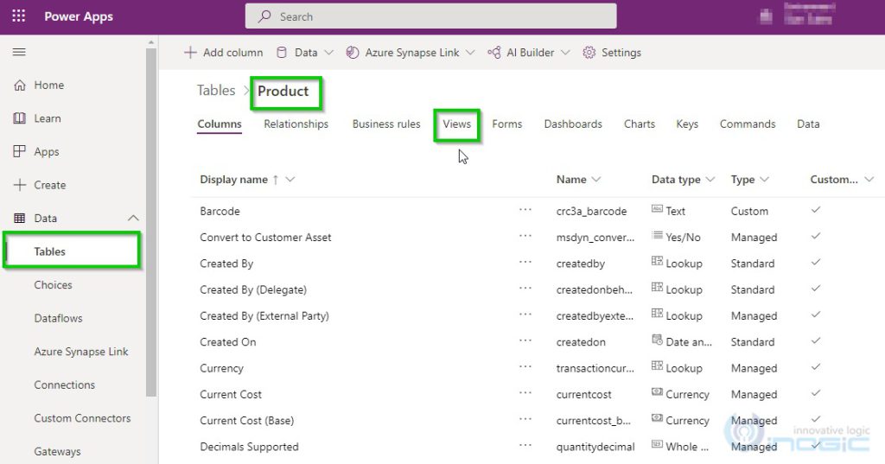The width and height of the screenshot is (885, 464).
Task: Click the Home house icon
Action: 20,86
